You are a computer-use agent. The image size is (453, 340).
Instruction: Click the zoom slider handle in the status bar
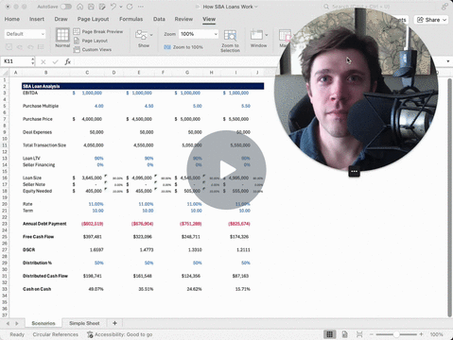pos(396,334)
